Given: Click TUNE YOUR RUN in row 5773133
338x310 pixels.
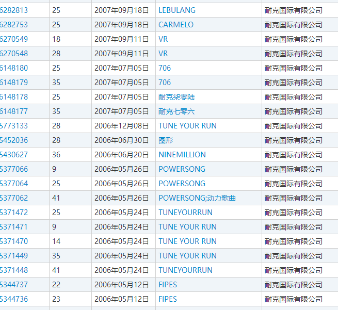Looking at the screenshot, I should (x=187, y=126).
